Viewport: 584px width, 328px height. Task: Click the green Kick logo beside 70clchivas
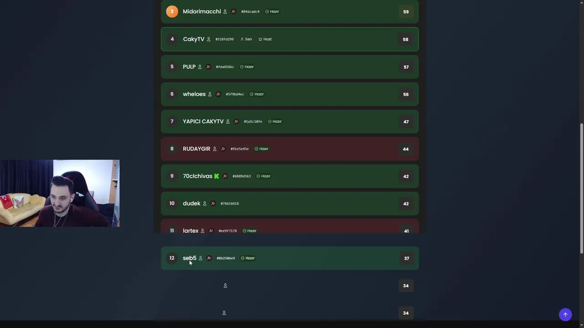coord(217,176)
